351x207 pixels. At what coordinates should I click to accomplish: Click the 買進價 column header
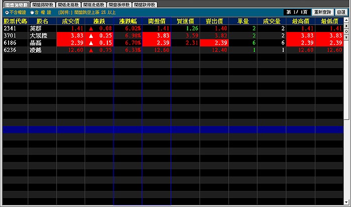[x=186, y=21]
